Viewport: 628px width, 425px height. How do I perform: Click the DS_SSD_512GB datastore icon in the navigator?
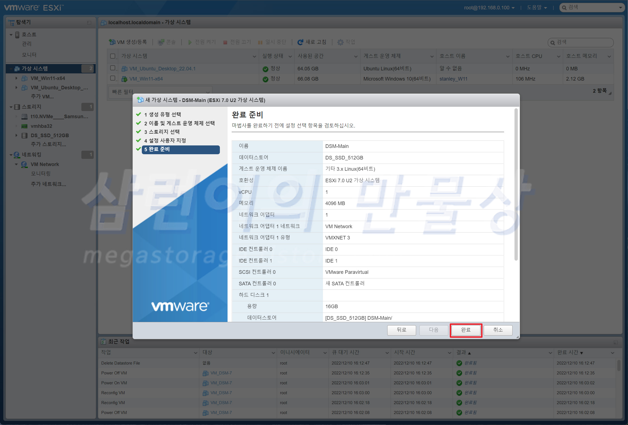pyautogui.click(x=24, y=136)
